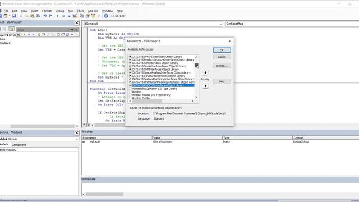Click the Undo icon in the toolbar

(x=45, y=16)
